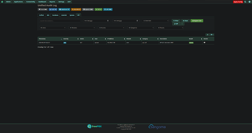Switch to the Asterisk tab
252x133 pixels.
64,15
